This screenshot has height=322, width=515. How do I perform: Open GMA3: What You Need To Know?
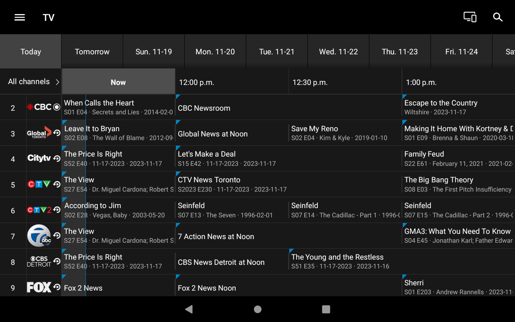point(459,236)
